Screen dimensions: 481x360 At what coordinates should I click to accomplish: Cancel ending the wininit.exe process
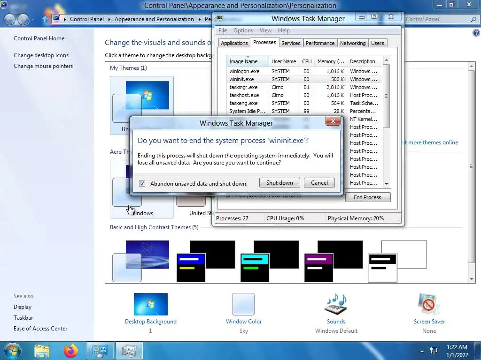pyautogui.click(x=319, y=183)
